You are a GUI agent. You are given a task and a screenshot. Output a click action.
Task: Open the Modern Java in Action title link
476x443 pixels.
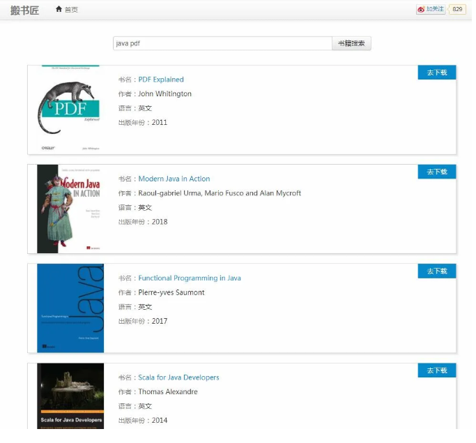click(176, 180)
